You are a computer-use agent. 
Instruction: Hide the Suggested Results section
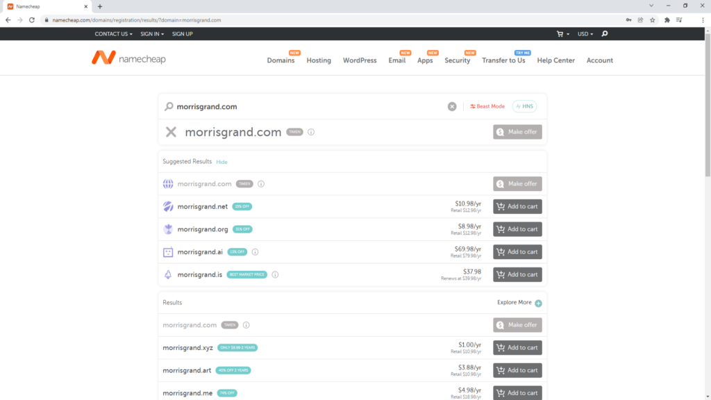pyautogui.click(x=221, y=162)
